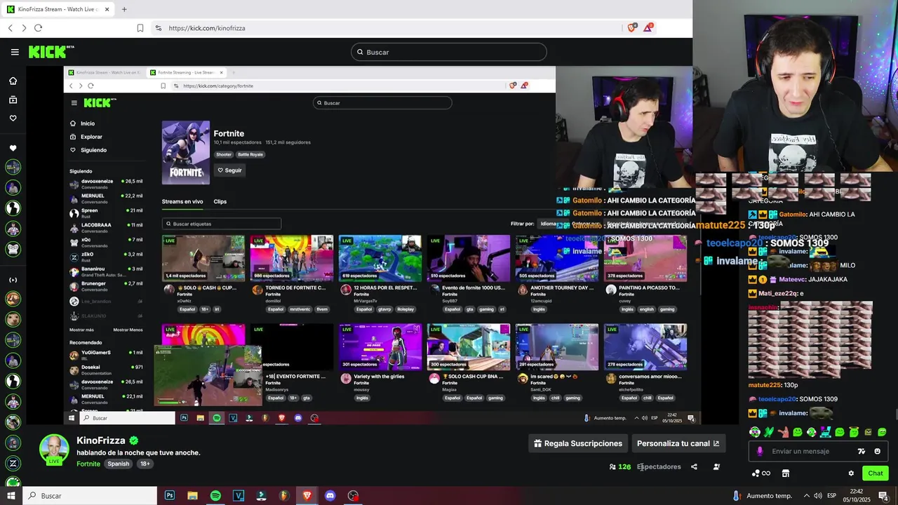Go back in browser history
The width and height of the screenshot is (898, 505).
(10, 28)
